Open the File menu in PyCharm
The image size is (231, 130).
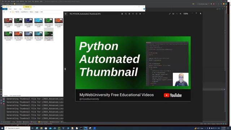[3, 1]
